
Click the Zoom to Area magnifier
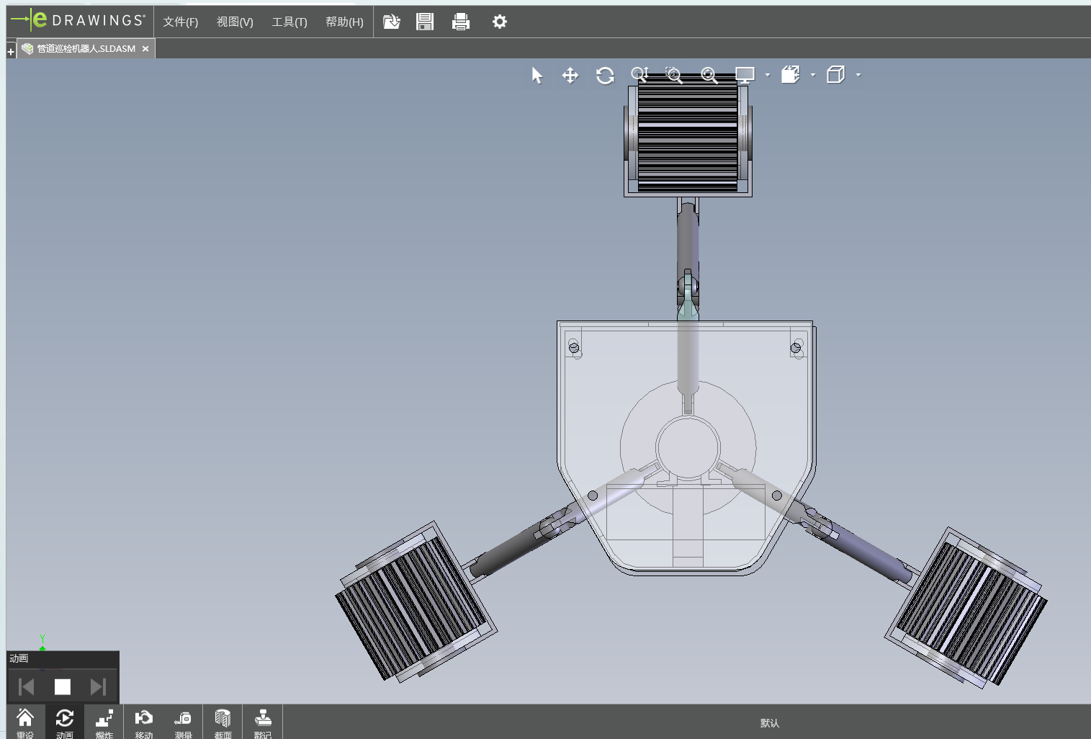tap(674, 76)
